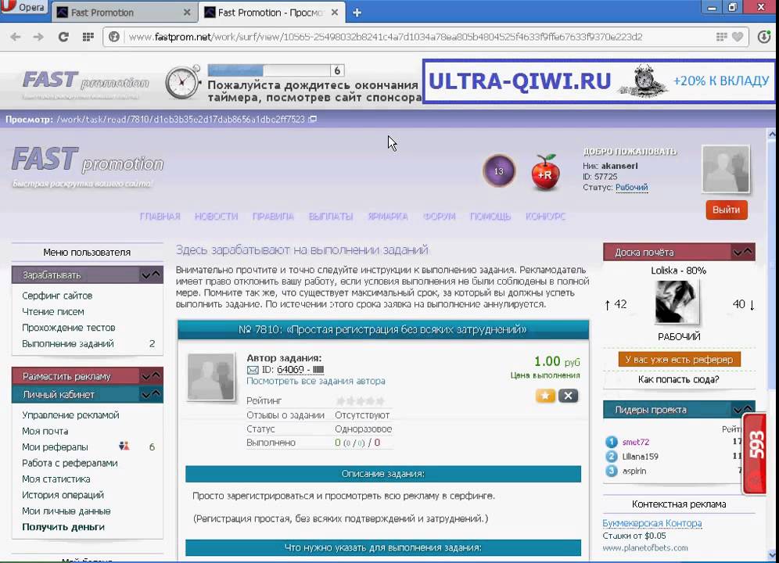Click the orange У вас уже есть реферер button

tap(679, 359)
